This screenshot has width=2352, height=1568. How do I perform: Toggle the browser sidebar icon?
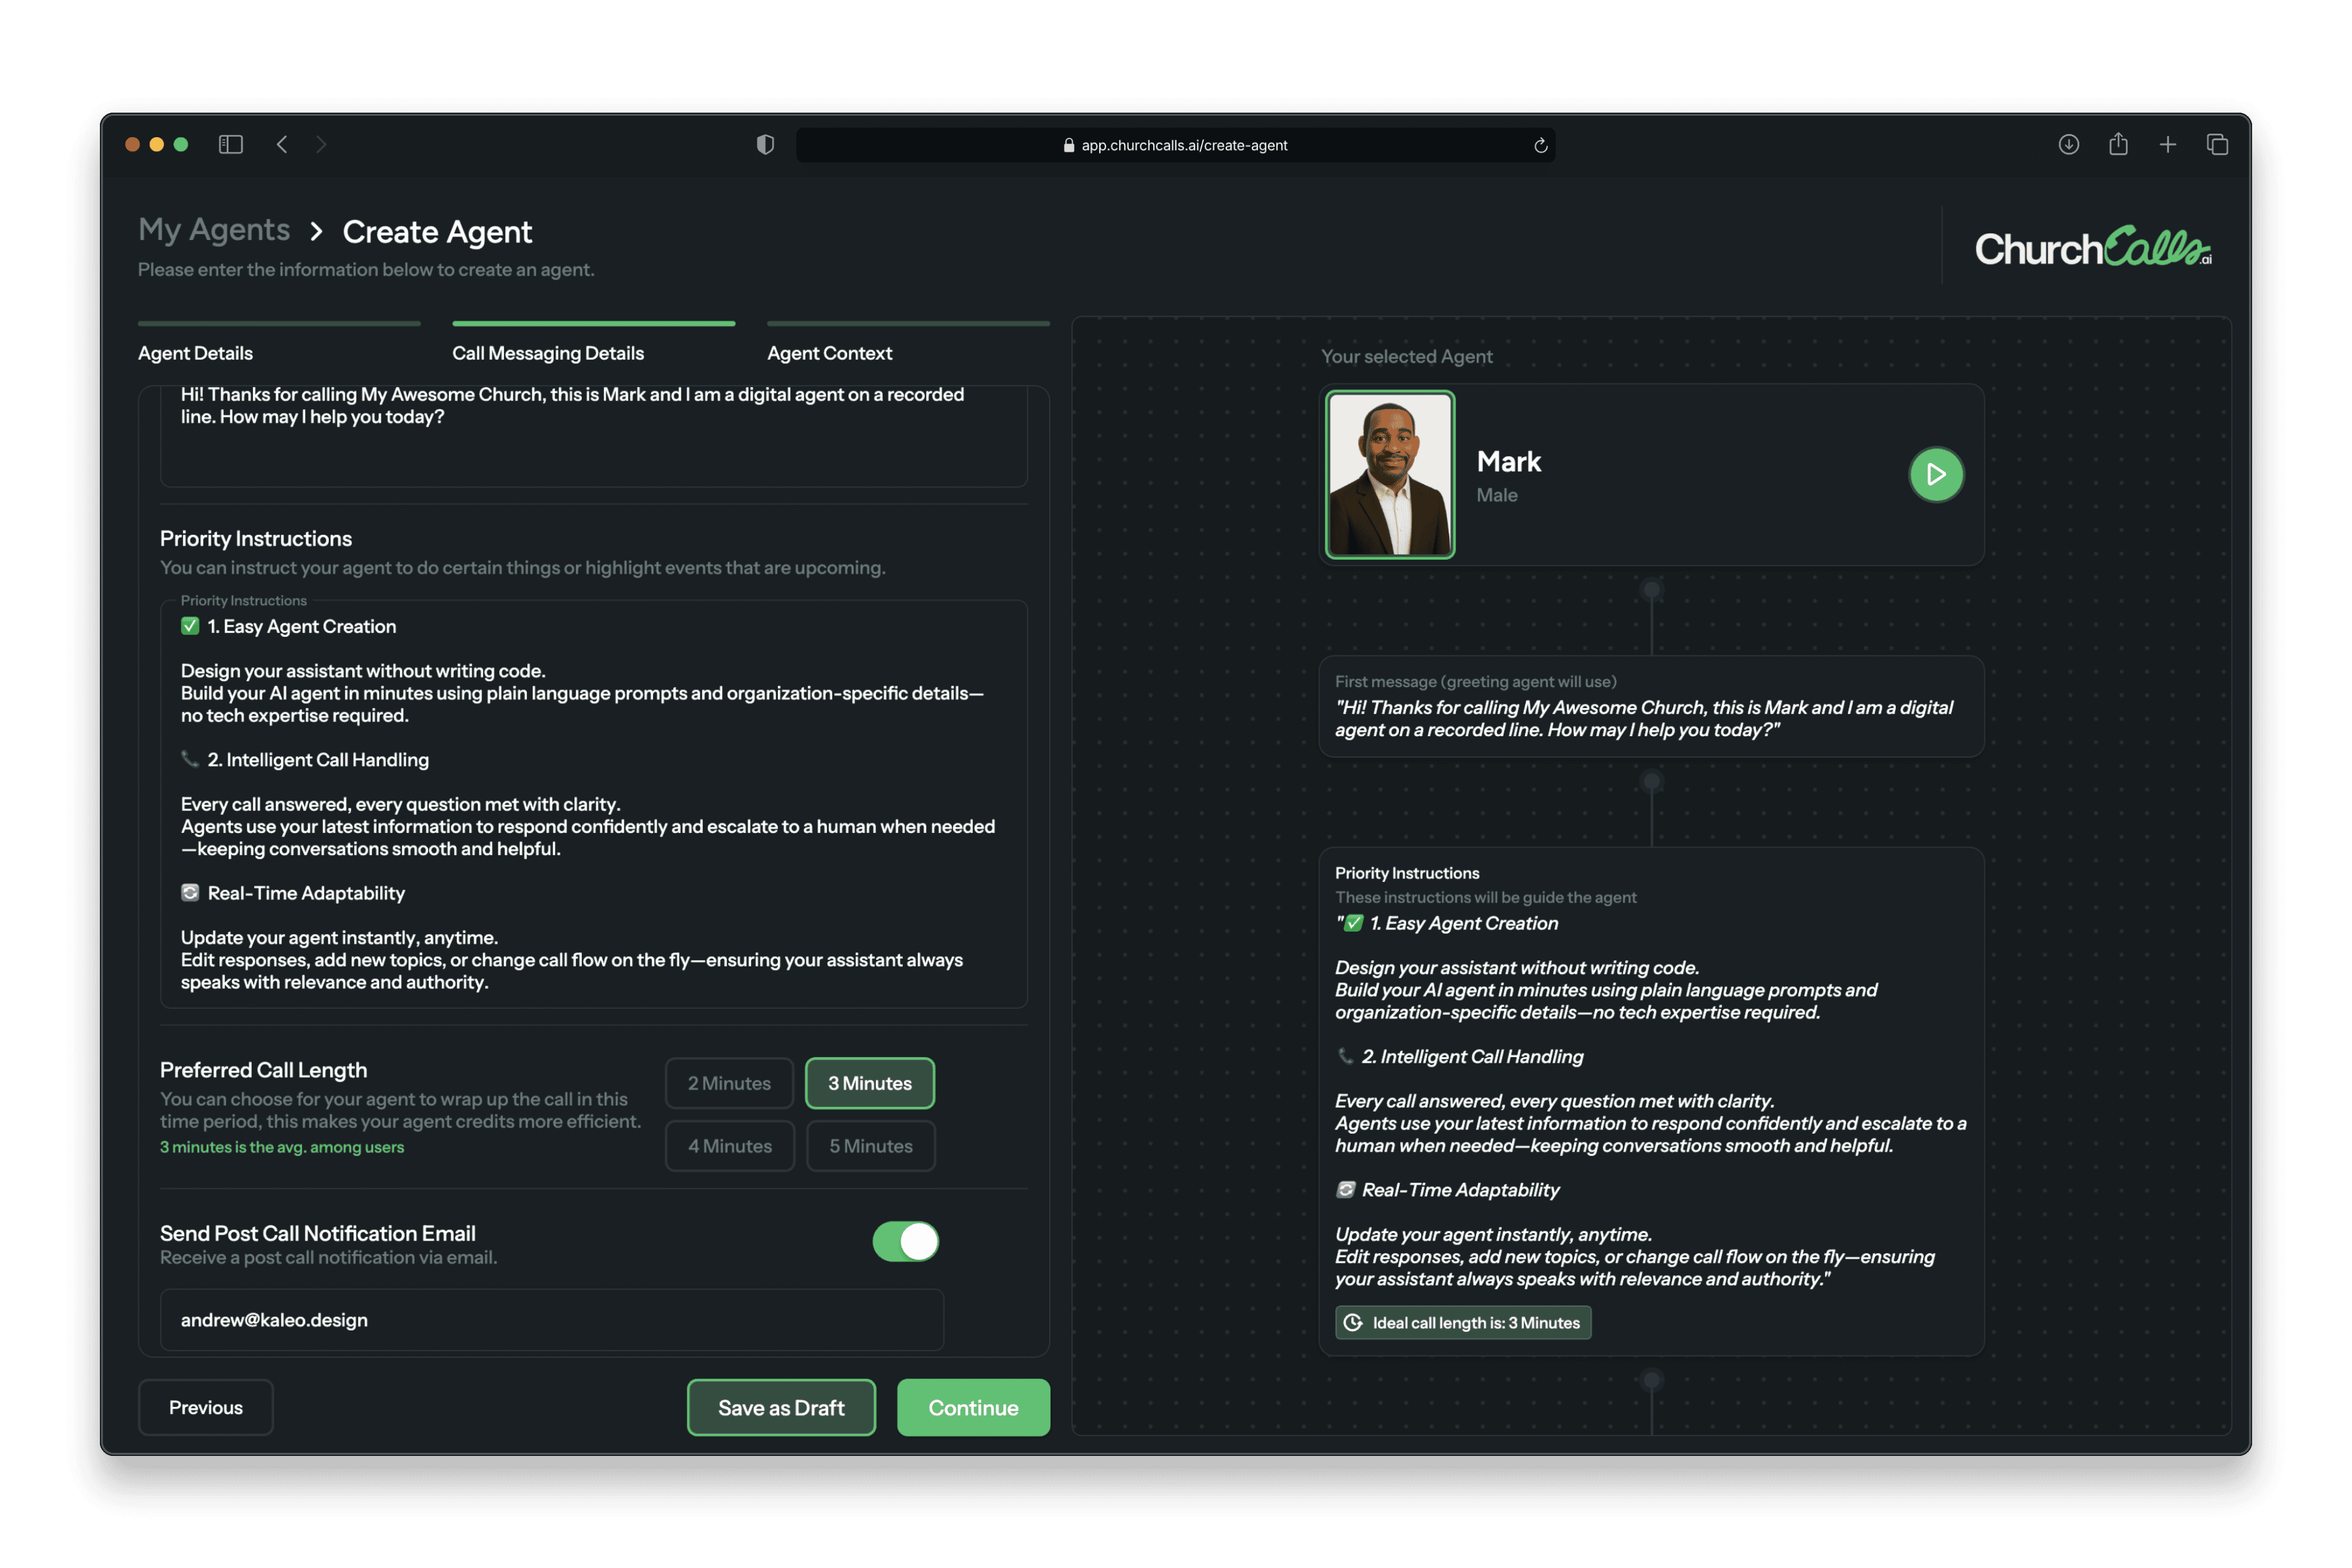click(231, 145)
